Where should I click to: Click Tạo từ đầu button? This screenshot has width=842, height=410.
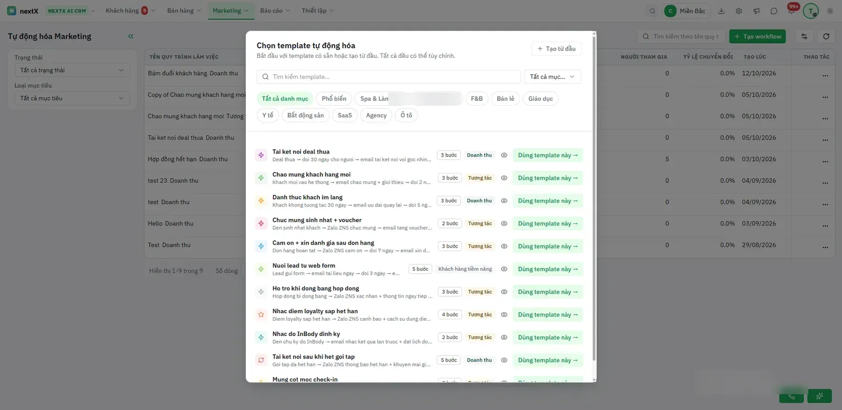coord(556,49)
